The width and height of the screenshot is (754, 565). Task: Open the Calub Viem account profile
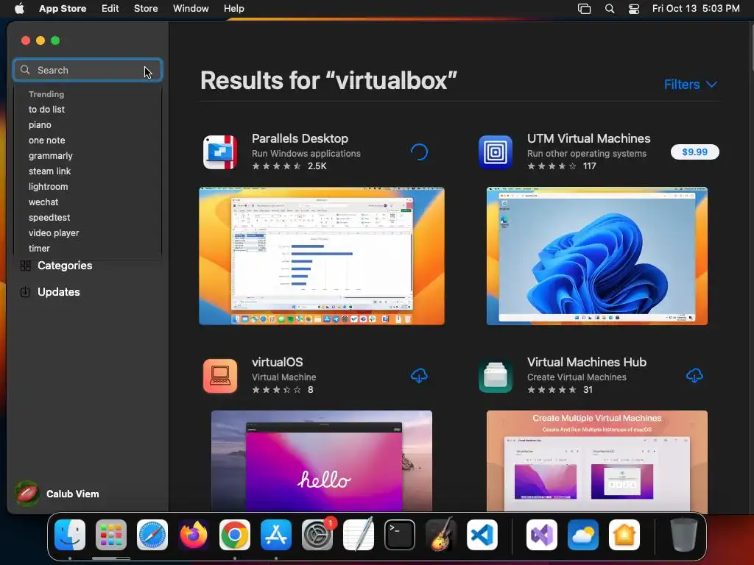tap(57, 494)
